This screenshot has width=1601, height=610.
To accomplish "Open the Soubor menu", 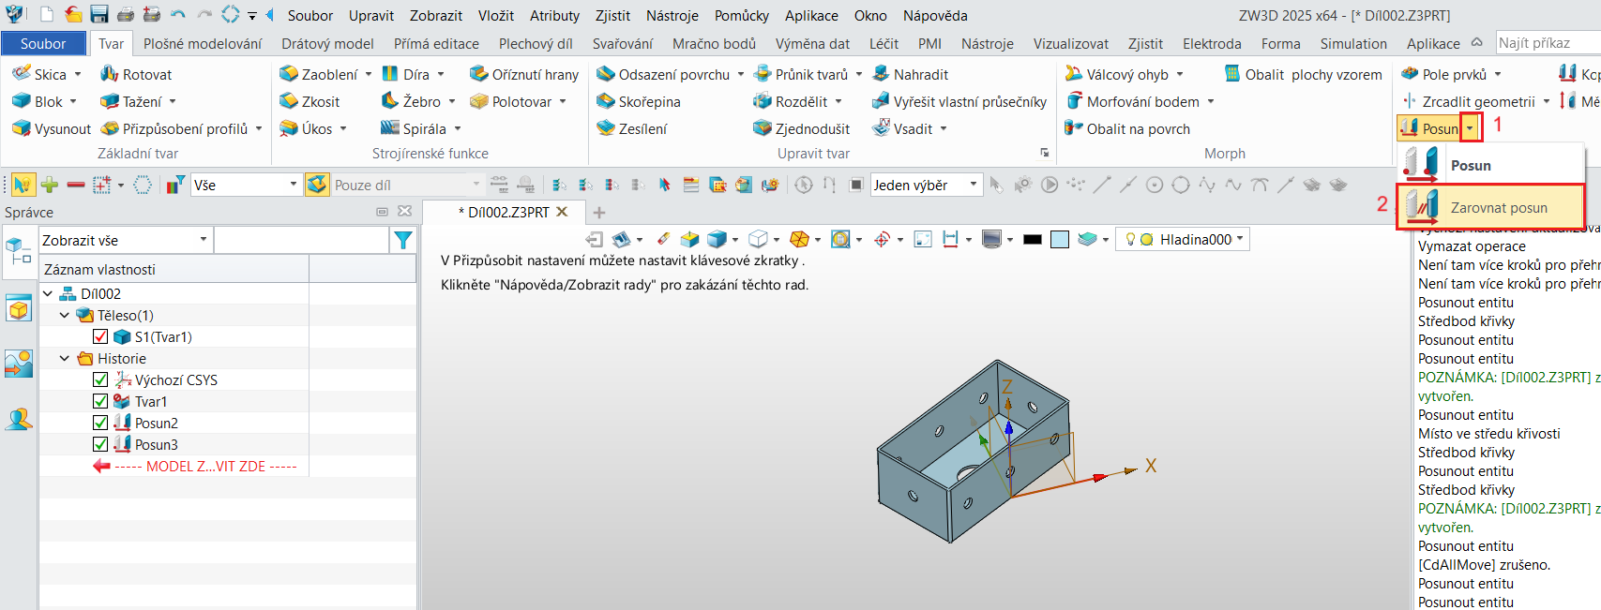I will click(x=310, y=15).
